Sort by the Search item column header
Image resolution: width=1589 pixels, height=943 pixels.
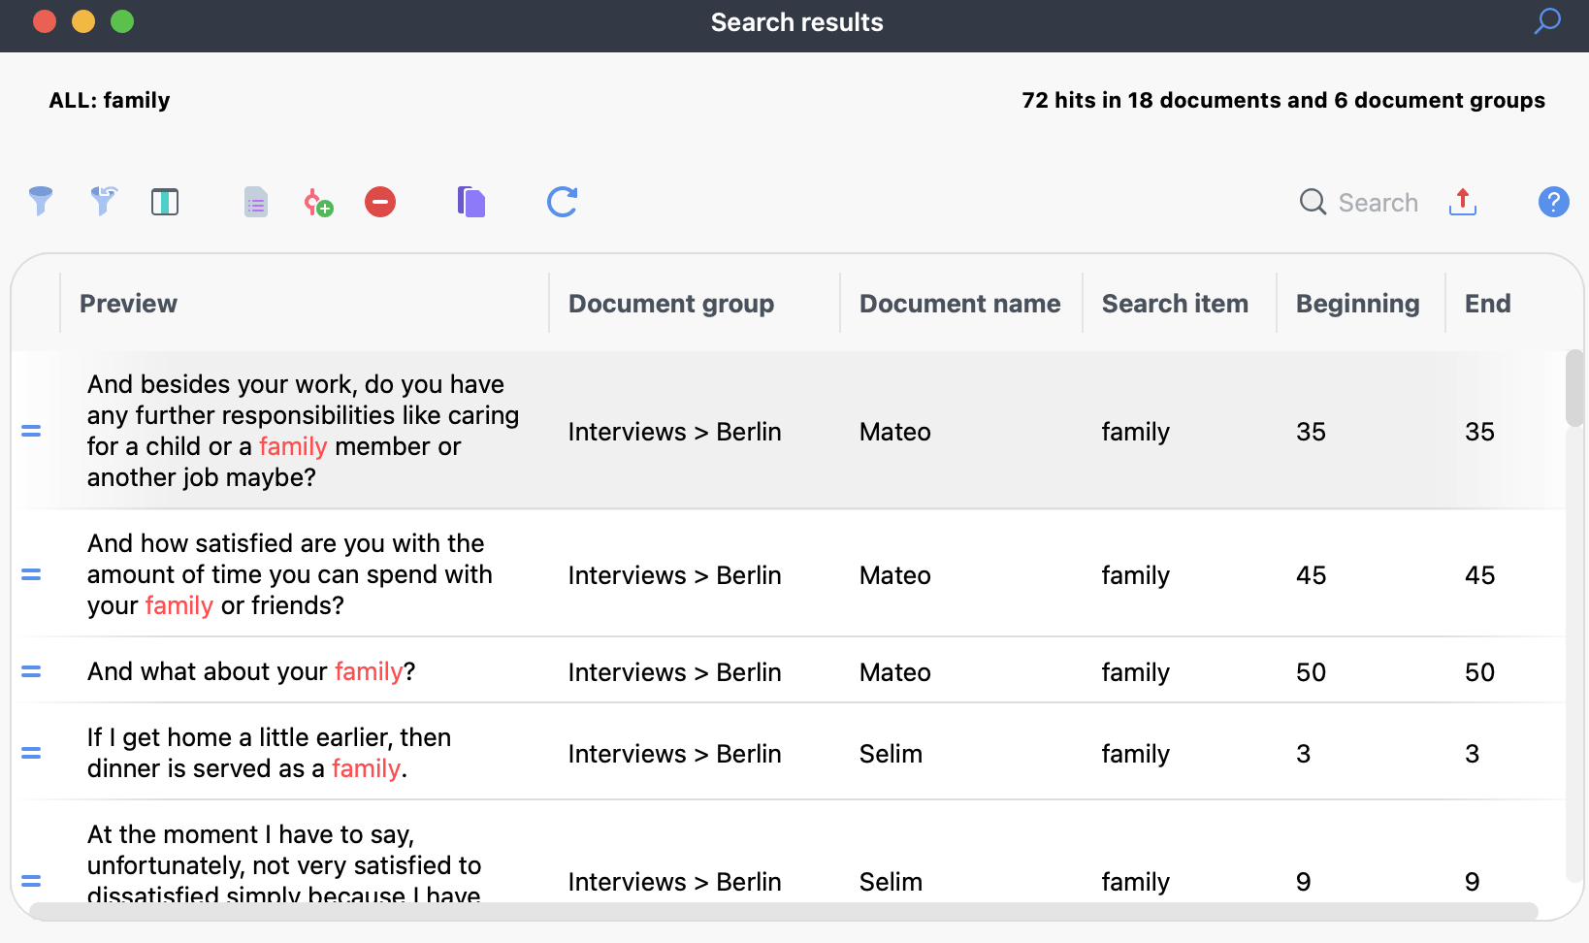pyautogui.click(x=1175, y=304)
